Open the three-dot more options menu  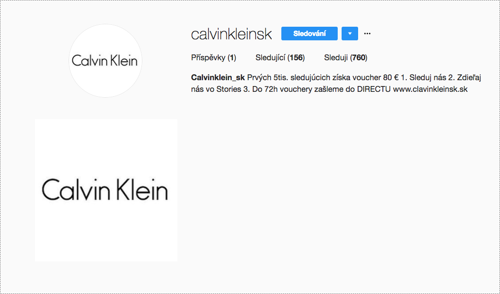click(367, 34)
